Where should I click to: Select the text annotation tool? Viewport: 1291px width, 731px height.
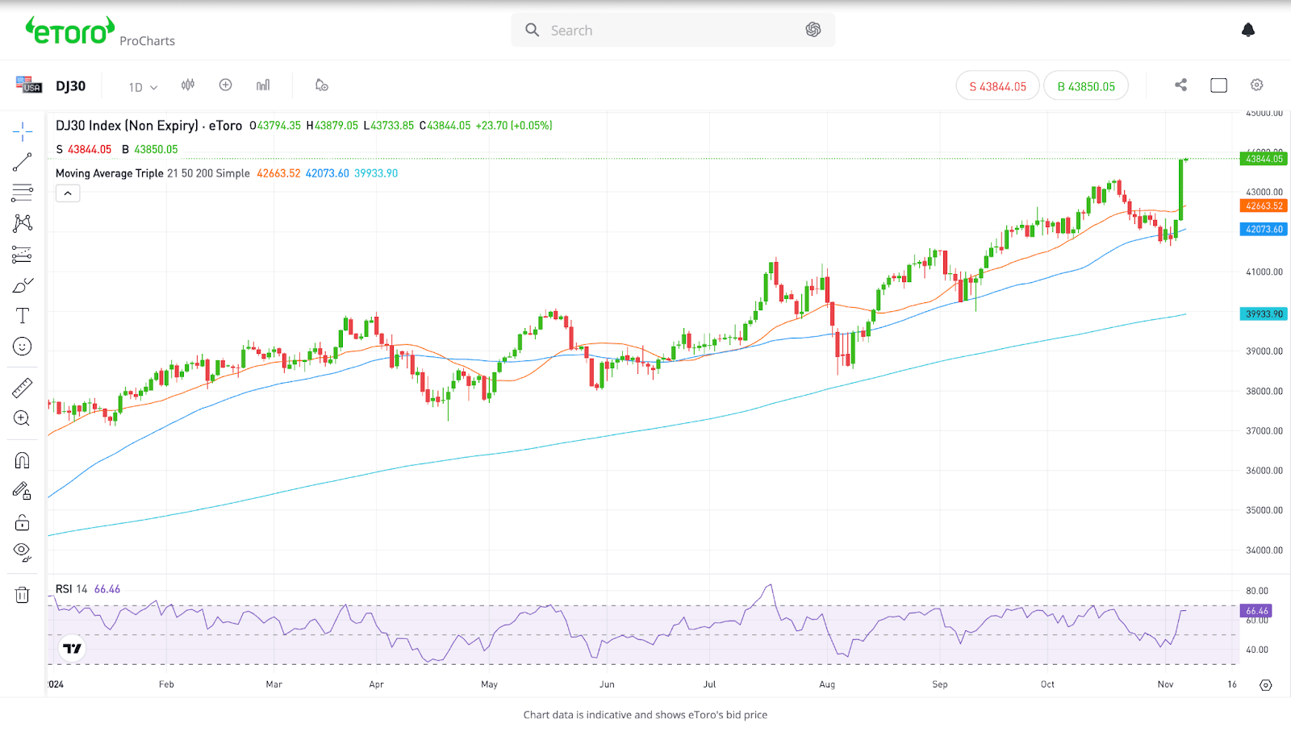click(23, 316)
